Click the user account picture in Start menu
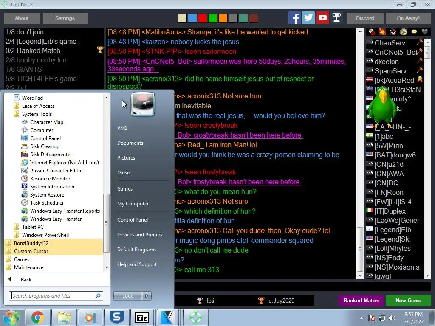Image resolution: width=435 pixels, height=326 pixels. pos(143,104)
